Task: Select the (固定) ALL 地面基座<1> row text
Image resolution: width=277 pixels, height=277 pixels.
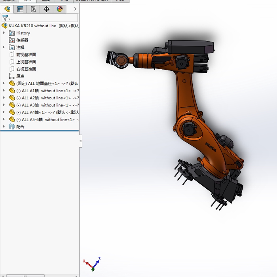Action: [47, 83]
